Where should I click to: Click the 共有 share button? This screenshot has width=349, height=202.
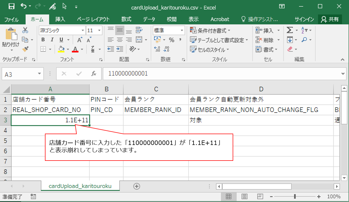click(330, 19)
